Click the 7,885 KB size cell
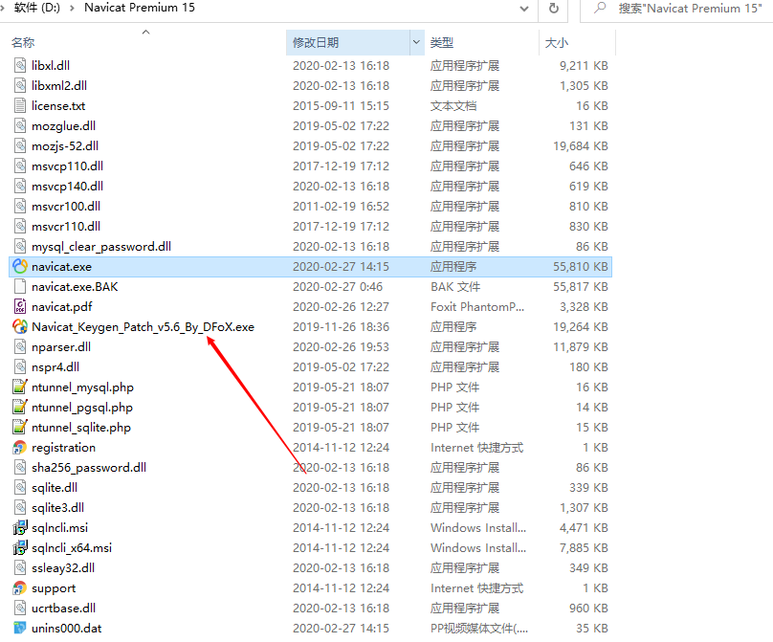The height and width of the screenshot is (642, 773). point(584,548)
